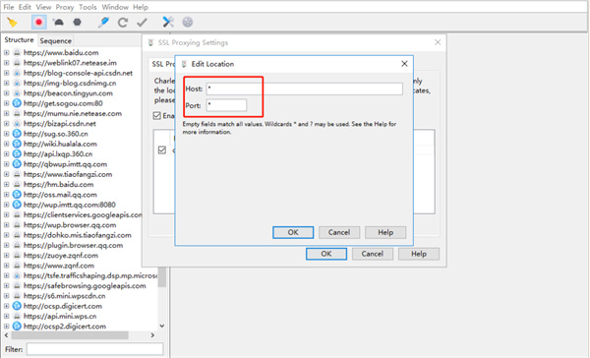This screenshot has width=590, height=358.
Task: Click the Edit Location dialog title icon
Action: [x=184, y=64]
